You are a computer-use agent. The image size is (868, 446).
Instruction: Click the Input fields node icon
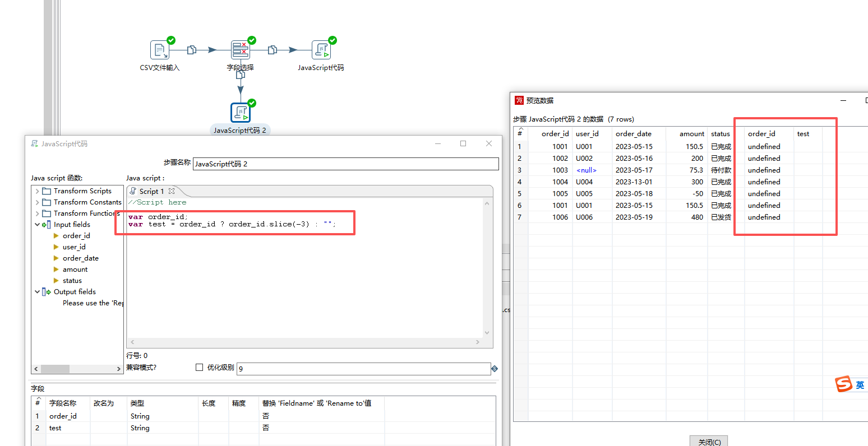coord(47,225)
